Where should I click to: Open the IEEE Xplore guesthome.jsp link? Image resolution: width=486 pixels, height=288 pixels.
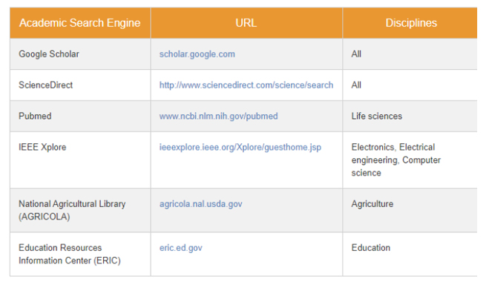[240, 147]
